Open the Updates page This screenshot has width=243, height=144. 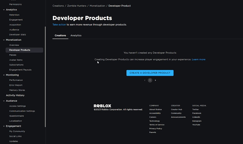click(x=13, y=141)
